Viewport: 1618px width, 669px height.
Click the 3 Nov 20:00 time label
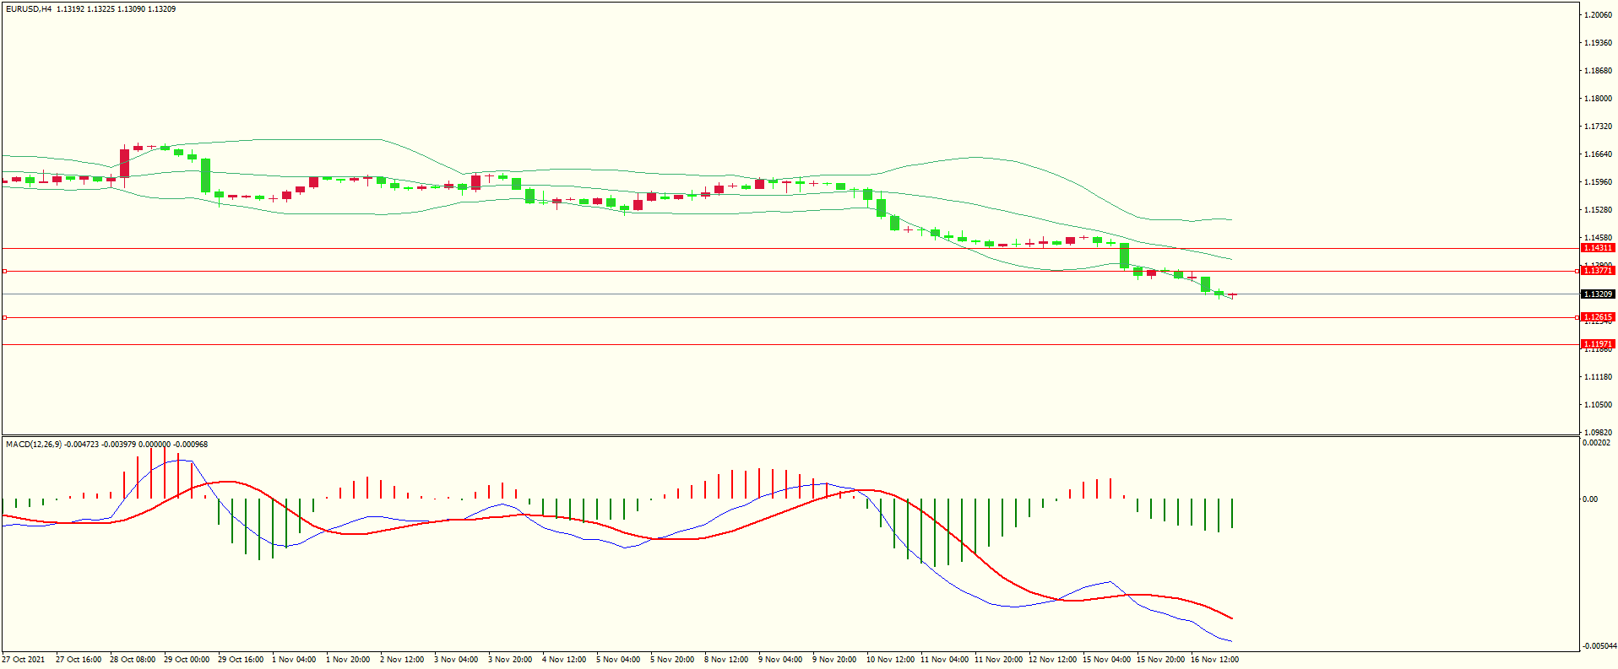coord(510,660)
